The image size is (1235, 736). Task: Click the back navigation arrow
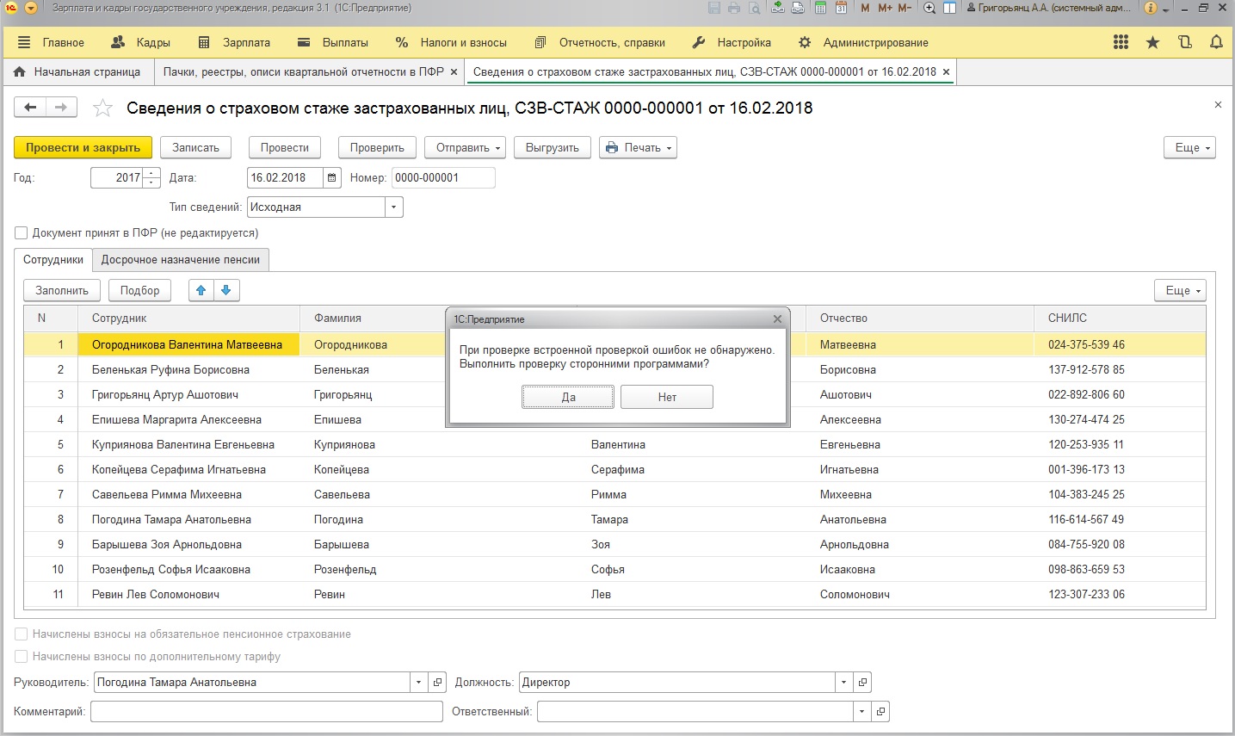(x=31, y=108)
